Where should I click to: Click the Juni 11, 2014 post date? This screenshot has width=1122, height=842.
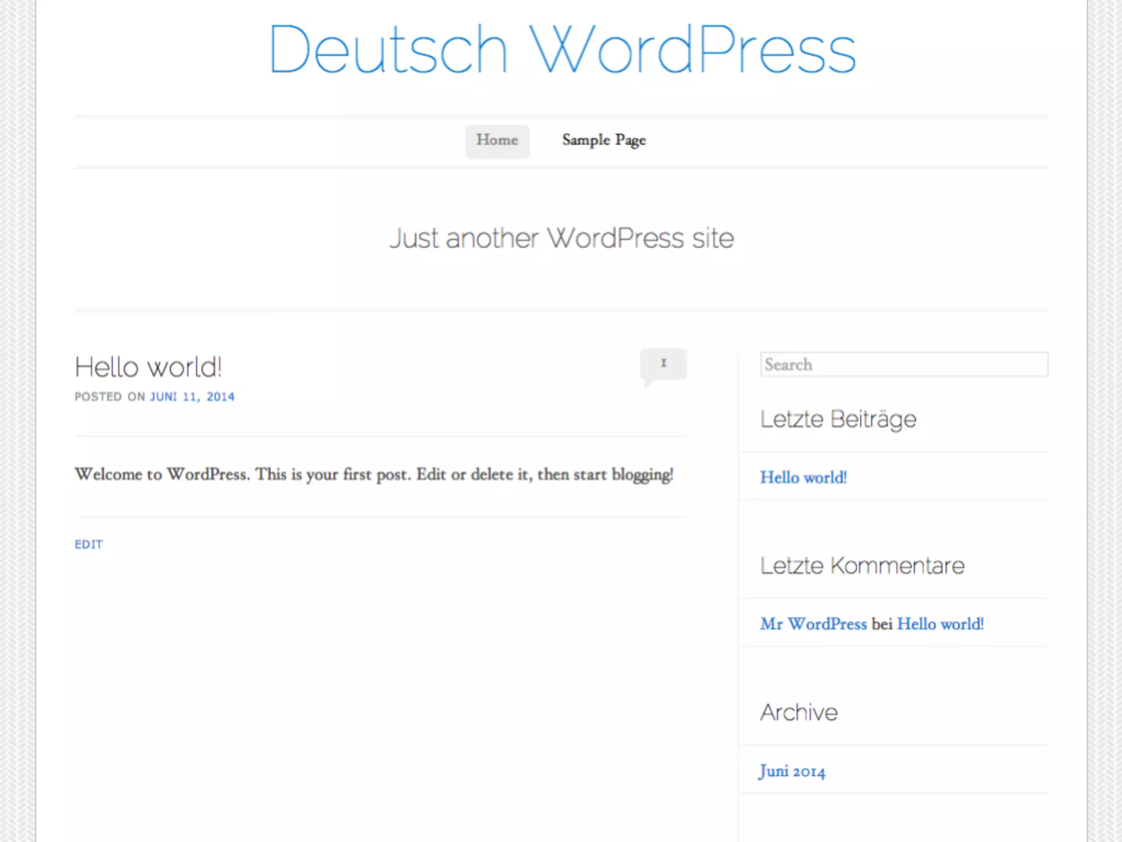coord(192,397)
